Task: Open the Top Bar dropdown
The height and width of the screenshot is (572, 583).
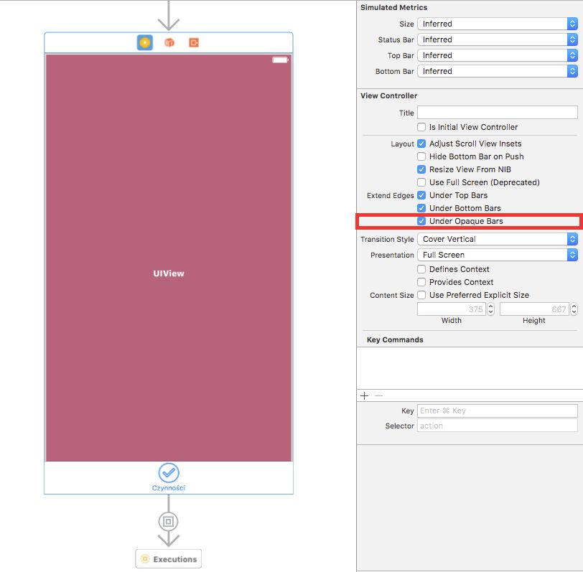Action: [498, 55]
